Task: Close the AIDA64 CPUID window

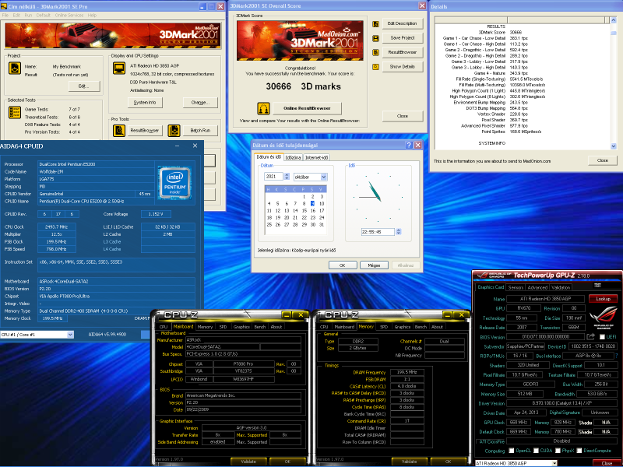Action: pos(195,146)
